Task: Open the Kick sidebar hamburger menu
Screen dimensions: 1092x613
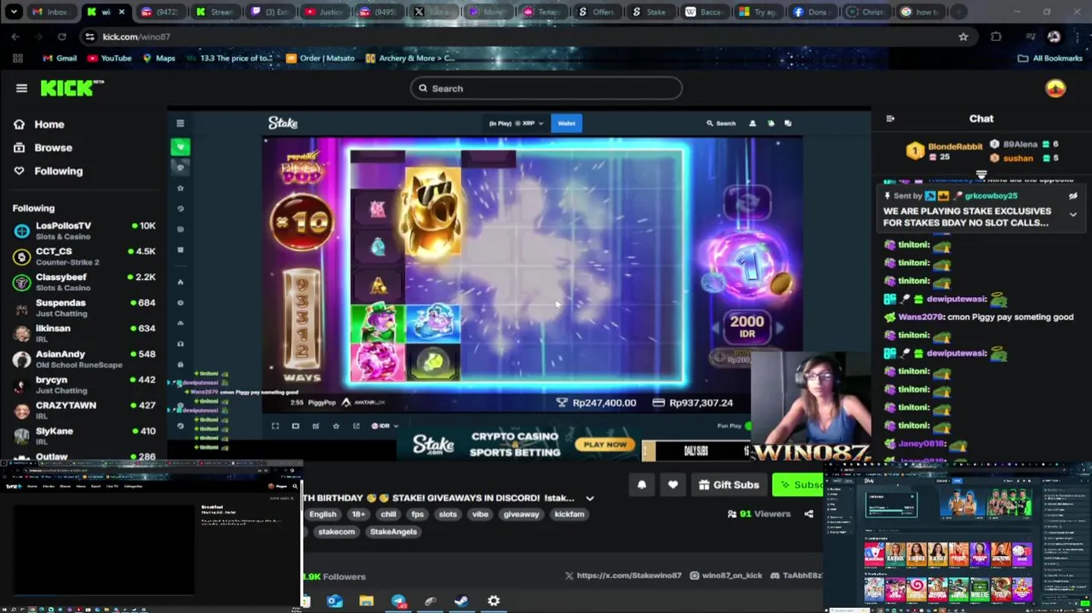Action: (x=21, y=88)
